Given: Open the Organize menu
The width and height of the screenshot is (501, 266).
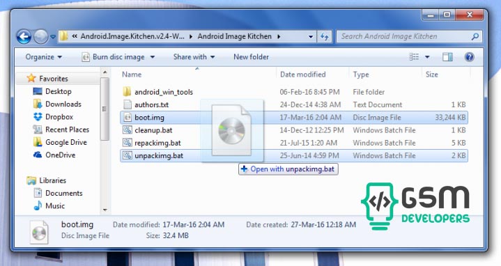Looking at the screenshot, I should (x=43, y=57).
